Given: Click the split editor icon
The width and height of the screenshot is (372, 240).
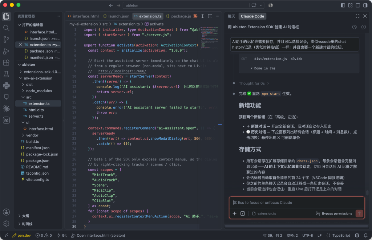Looking at the screenshot, I should (x=210, y=16).
